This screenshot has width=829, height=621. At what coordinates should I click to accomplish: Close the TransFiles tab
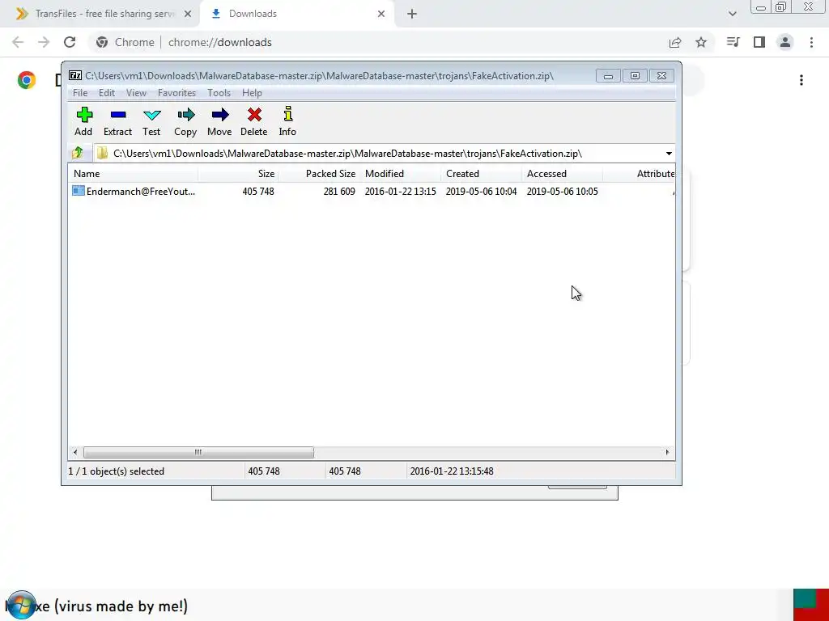(x=188, y=14)
